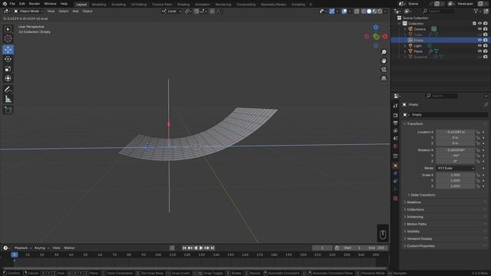Image resolution: width=491 pixels, height=276 pixels.
Task: Open the View Layer properties tab
Action: [x=396, y=131]
